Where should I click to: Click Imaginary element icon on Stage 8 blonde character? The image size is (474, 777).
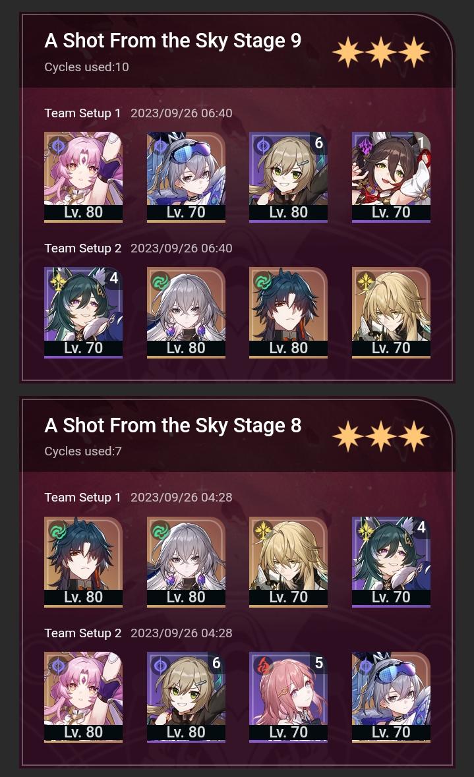point(263,531)
